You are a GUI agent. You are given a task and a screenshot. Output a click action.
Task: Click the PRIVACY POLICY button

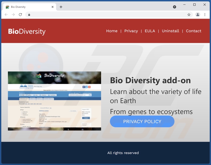point(142,121)
